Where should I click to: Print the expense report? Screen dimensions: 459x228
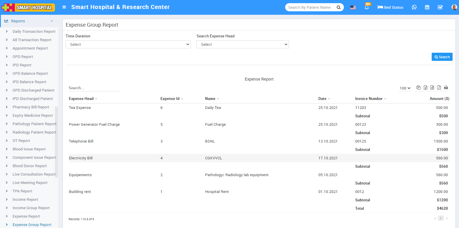click(446, 87)
